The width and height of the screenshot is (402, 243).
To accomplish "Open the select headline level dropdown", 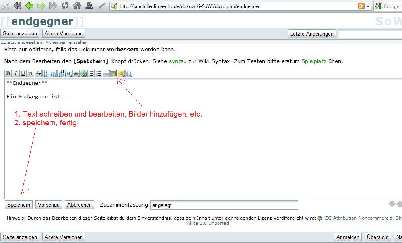I will point(68,73).
